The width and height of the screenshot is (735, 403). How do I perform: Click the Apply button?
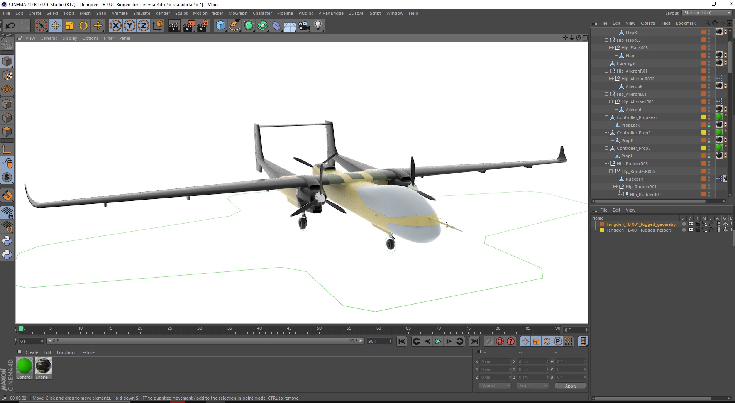point(571,386)
